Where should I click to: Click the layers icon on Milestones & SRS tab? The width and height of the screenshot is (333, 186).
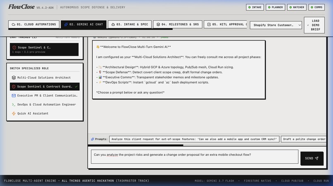(158, 24)
